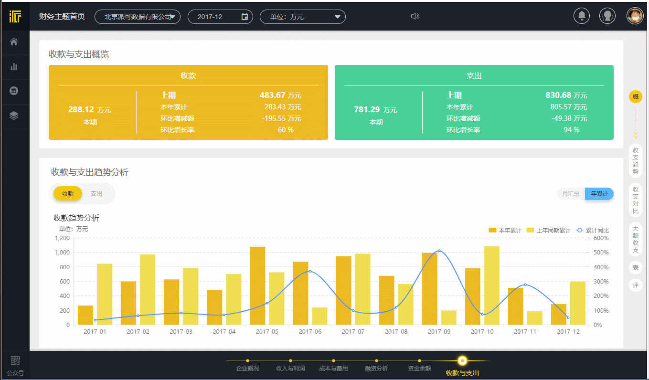This screenshot has width=649, height=380.
Task: Select the 年累计 view toggle
Action: click(599, 194)
